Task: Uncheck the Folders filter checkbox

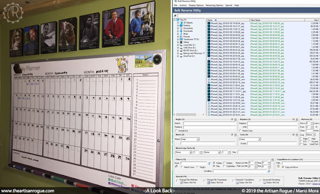Action: pyautogui.click(x=214, y=163)
